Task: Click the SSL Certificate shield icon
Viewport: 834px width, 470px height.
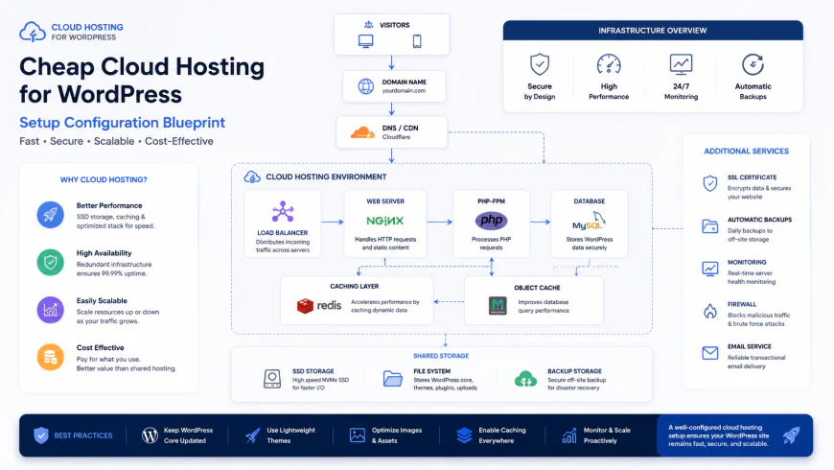Action: 710,183
